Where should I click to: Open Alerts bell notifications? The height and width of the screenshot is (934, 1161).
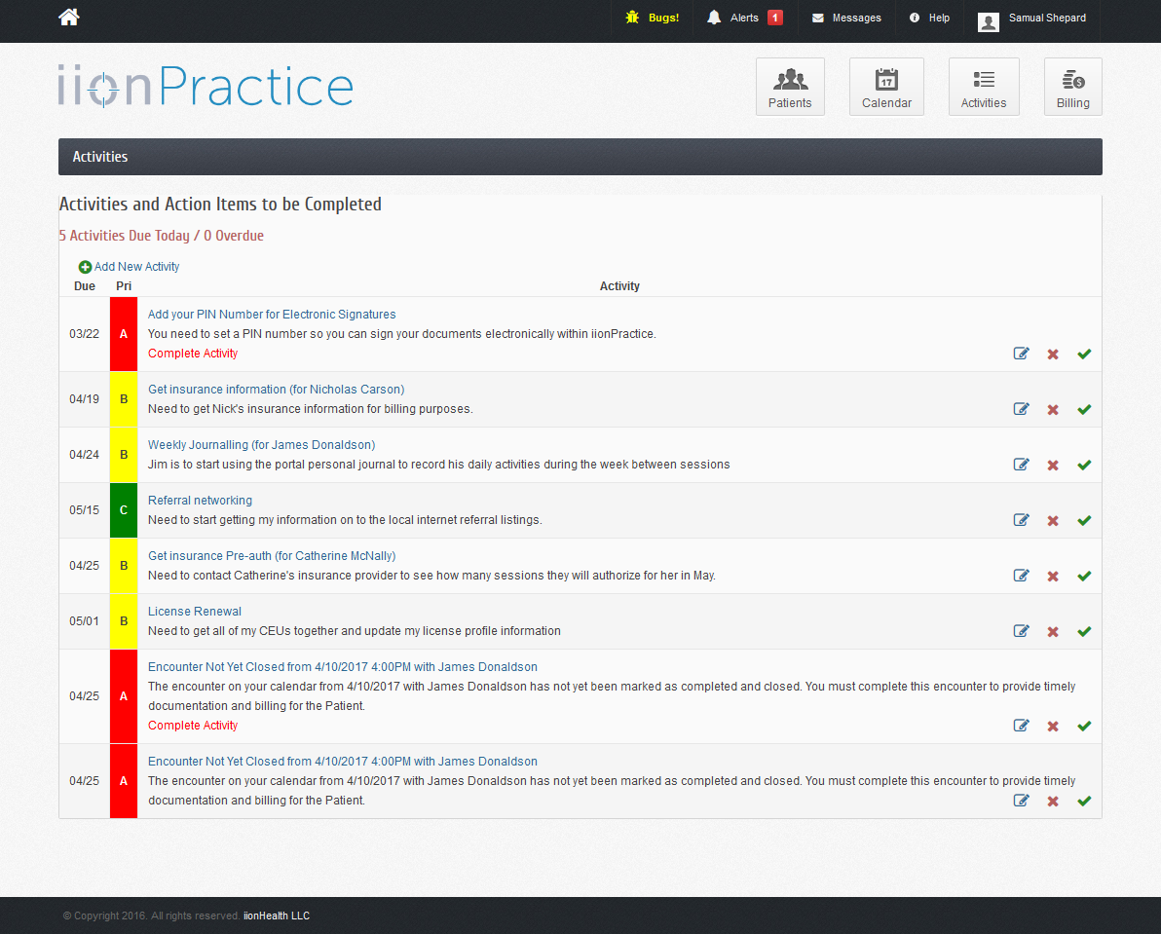[x=744, y=18]
